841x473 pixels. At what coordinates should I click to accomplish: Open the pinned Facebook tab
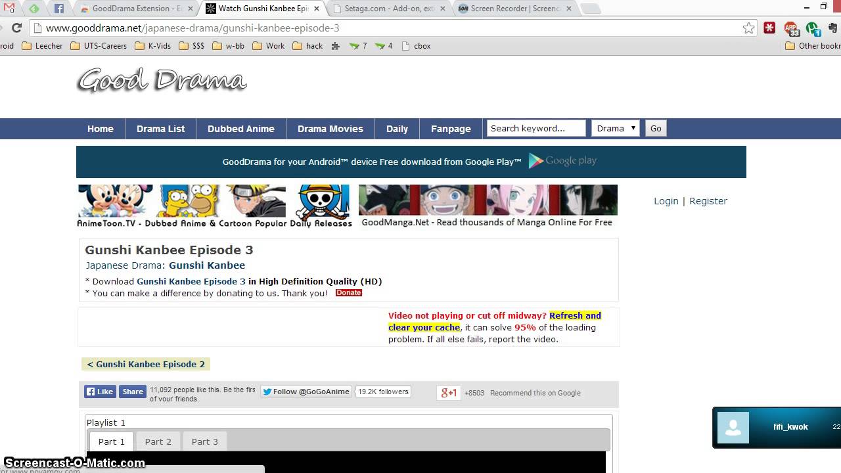click(x=59, y=9)
